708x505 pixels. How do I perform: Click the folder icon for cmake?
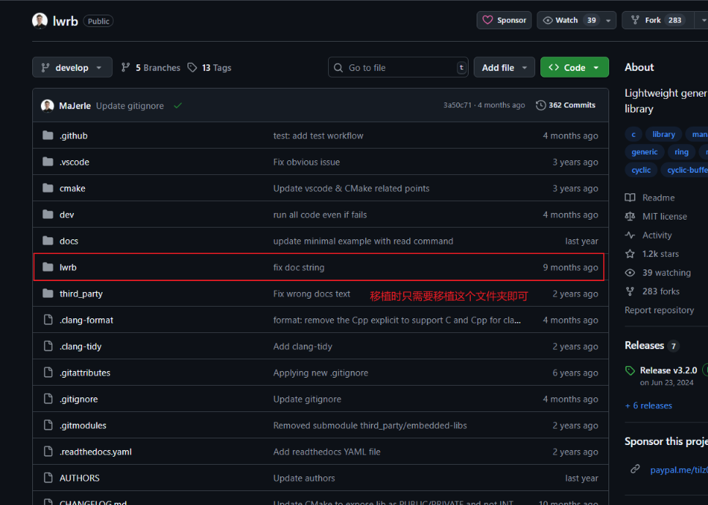click(48, 188)
